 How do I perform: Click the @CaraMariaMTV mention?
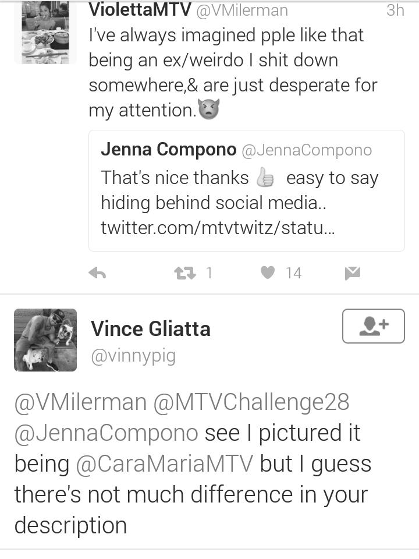click(x=165, y=464)
